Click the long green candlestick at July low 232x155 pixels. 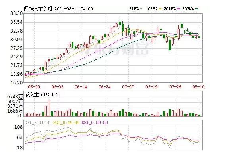click(x=170, y=44)
